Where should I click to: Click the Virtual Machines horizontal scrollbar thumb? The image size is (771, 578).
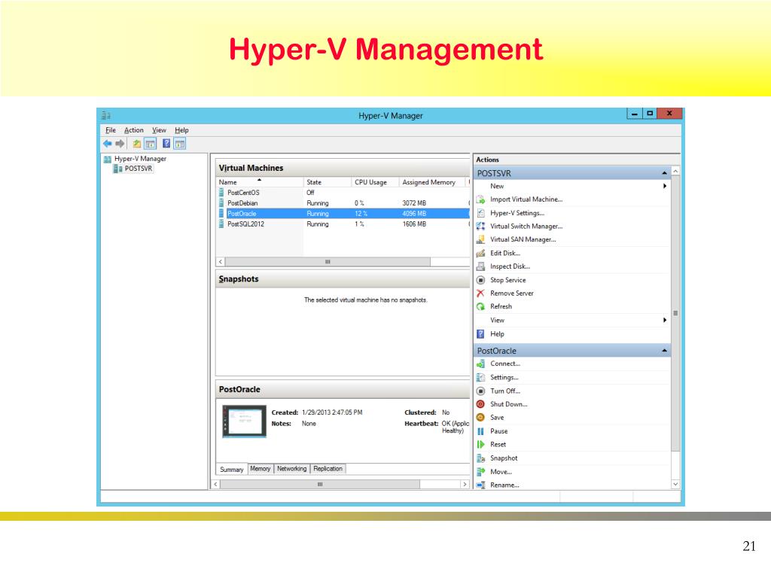[328, 262]
